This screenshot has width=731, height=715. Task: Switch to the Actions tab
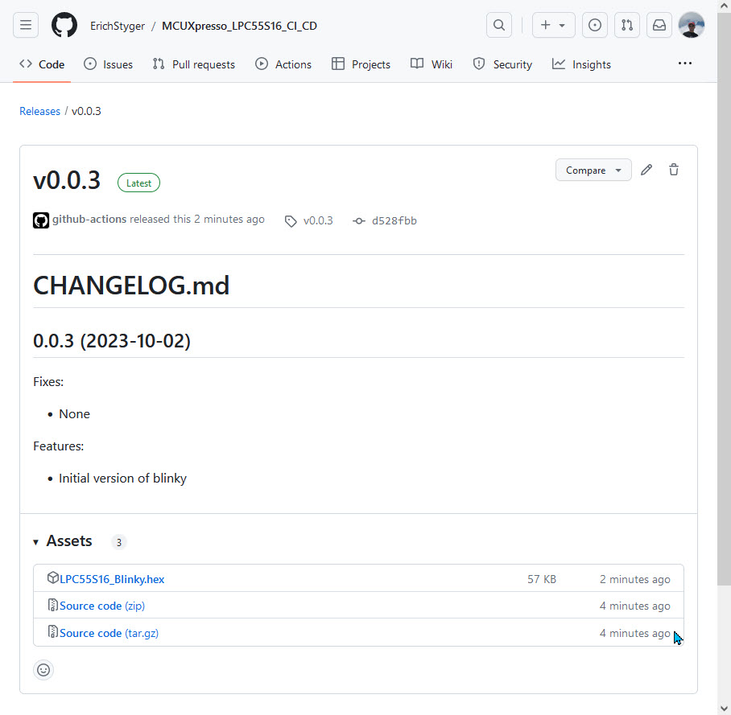283,64
